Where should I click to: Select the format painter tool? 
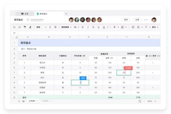pos(25,27)
